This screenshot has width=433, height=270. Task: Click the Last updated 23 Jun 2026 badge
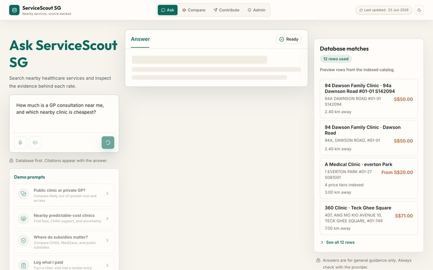click(x=384, y=10)
